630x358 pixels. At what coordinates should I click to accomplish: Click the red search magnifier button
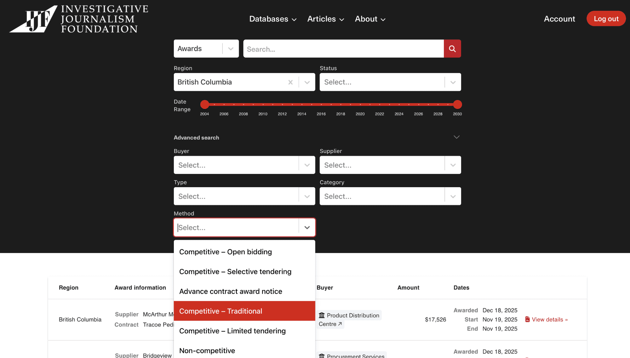452,49
